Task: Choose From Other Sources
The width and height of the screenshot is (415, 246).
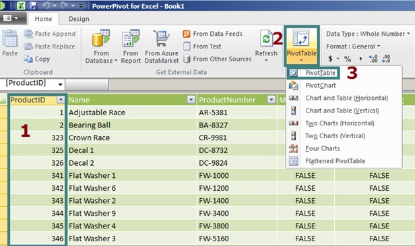Action: [x=217, y=59]
